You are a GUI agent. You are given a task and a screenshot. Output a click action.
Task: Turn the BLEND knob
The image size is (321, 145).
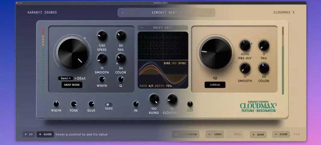154,99
